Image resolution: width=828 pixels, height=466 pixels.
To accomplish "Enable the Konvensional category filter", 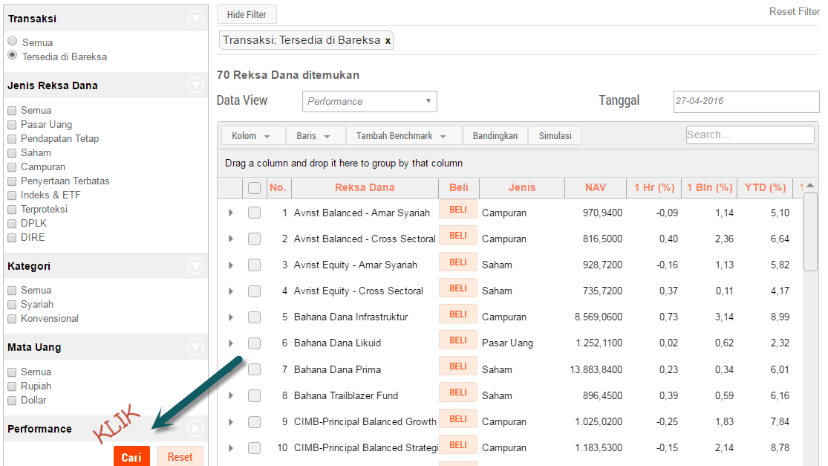I will coord(12,319).
